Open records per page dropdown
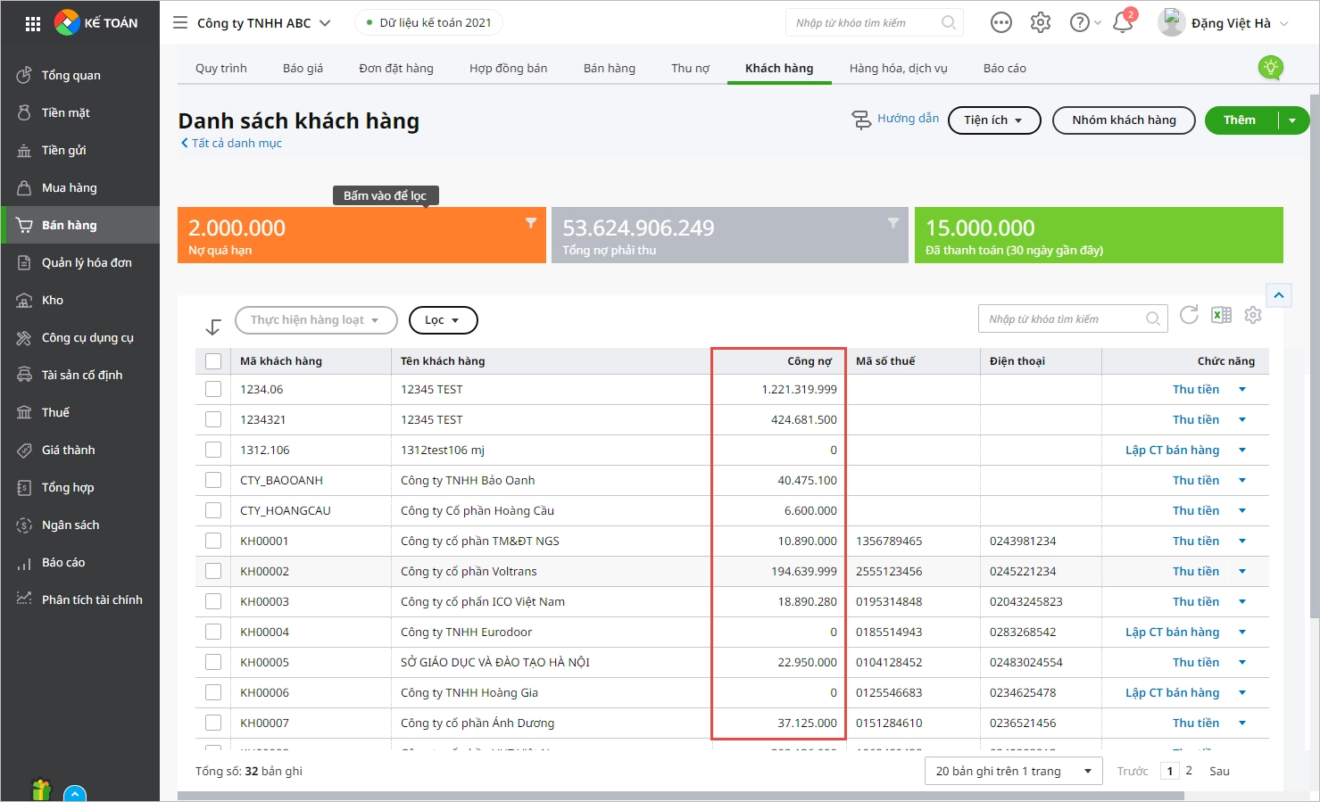Screen dimensions: 1320x802 tap(1013, 771)
